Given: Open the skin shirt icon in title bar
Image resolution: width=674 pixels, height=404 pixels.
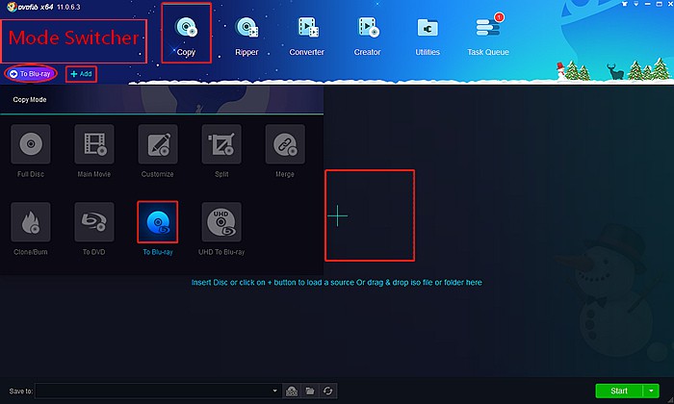Looking at the screenshot, I should [625, 4].
